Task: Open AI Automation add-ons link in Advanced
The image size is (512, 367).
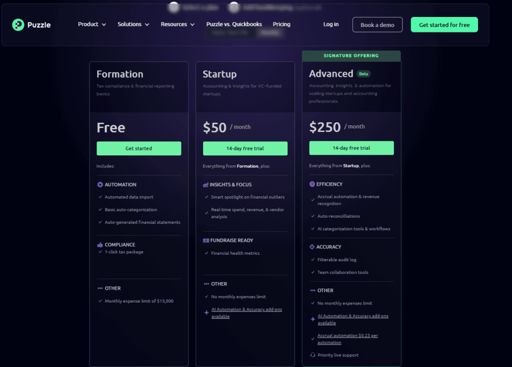Action: (353, 320)
